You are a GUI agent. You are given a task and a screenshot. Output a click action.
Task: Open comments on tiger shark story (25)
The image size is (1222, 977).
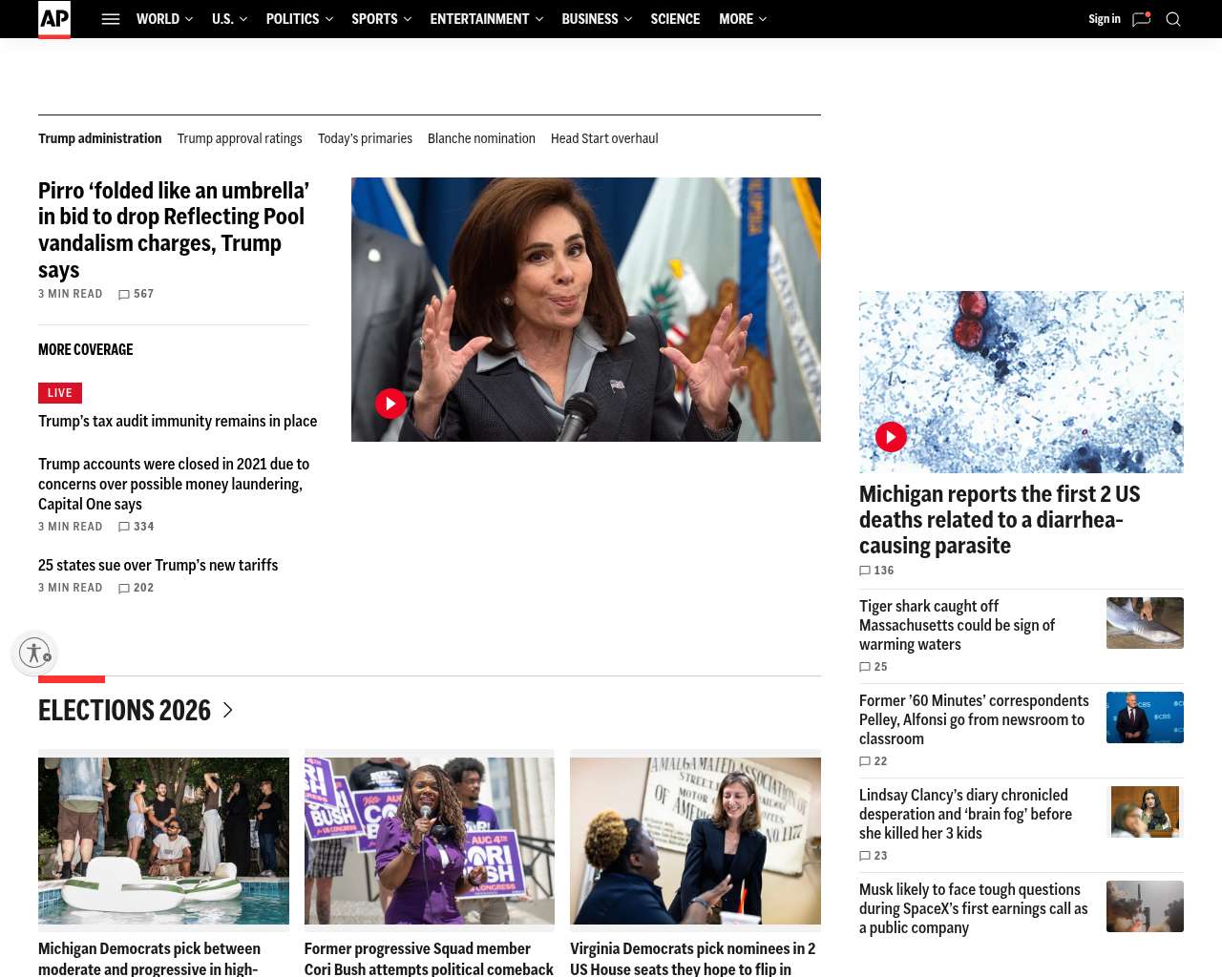pos(874,667)
